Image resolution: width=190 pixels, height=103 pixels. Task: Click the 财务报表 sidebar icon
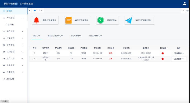(4, 65)
